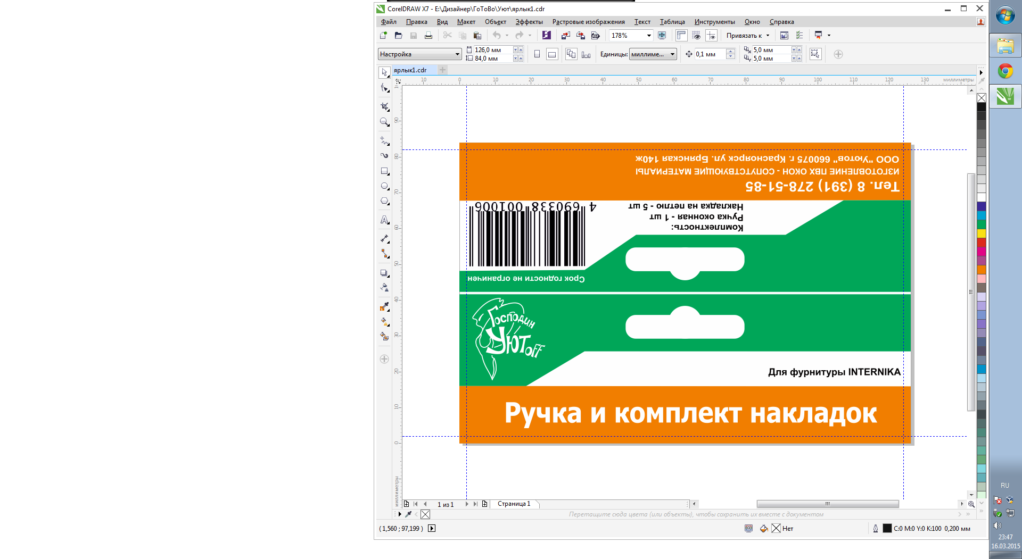Select the Rectangle tool

[384, 171]
